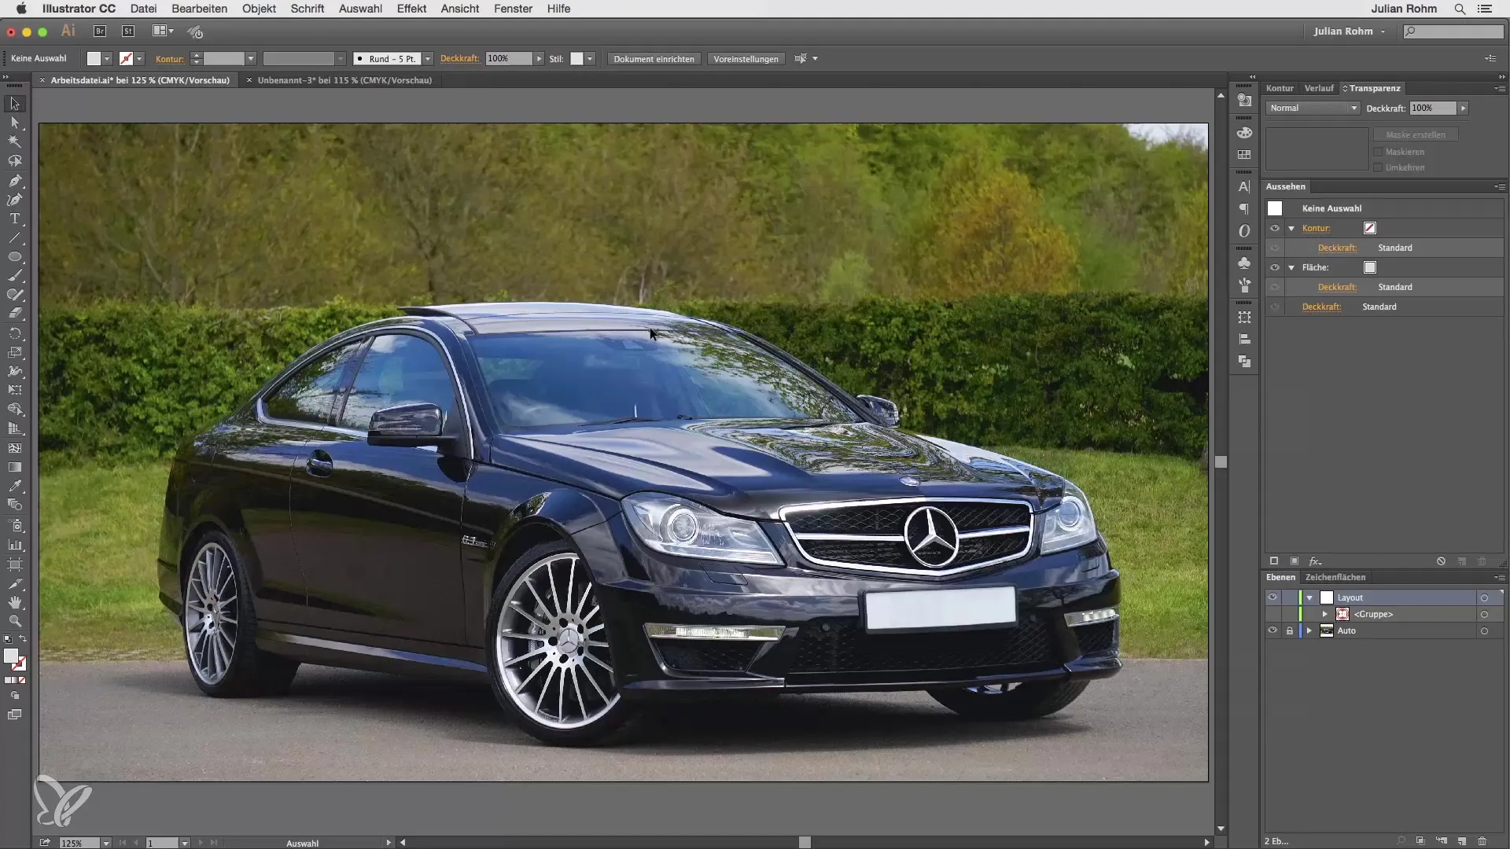1510x849 pixels.
Task: Open the Objekt menu
Action: tap(259, 9)
